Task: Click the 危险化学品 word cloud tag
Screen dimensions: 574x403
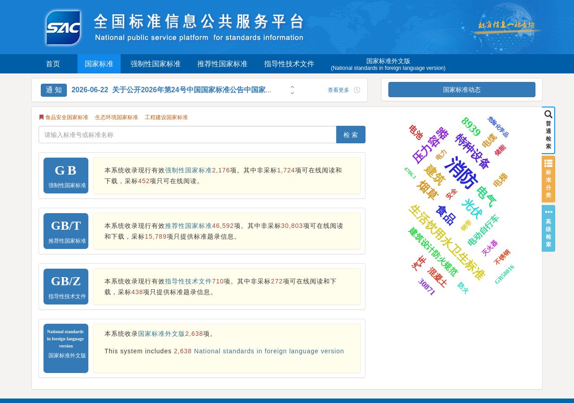Action: (x=498, y=127)
